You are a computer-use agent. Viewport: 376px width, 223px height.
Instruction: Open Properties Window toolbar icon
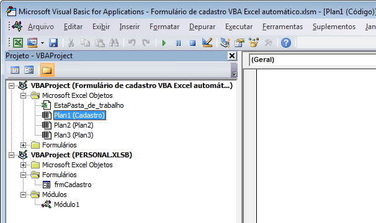[x=239, y=43]
